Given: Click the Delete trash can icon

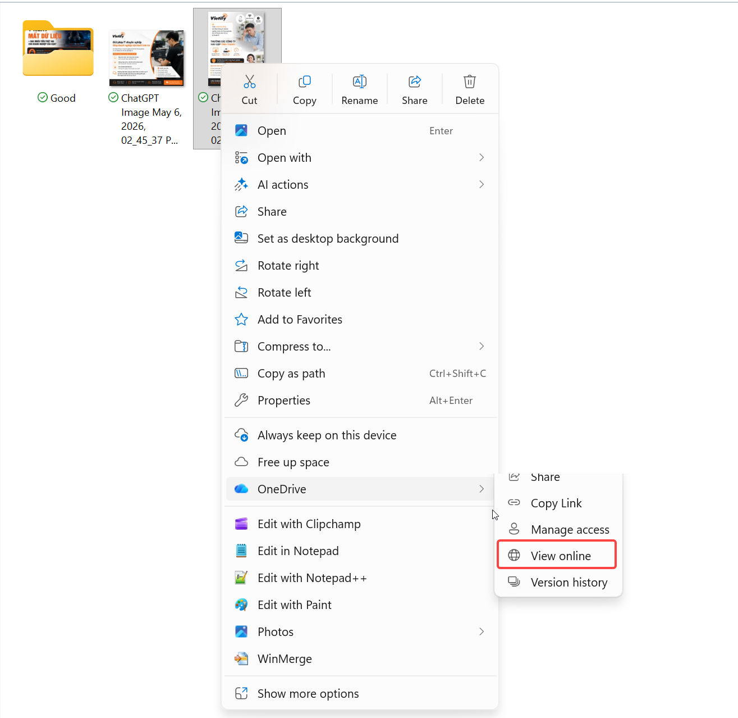Looking at the screenshot, I should coord(470,82).
